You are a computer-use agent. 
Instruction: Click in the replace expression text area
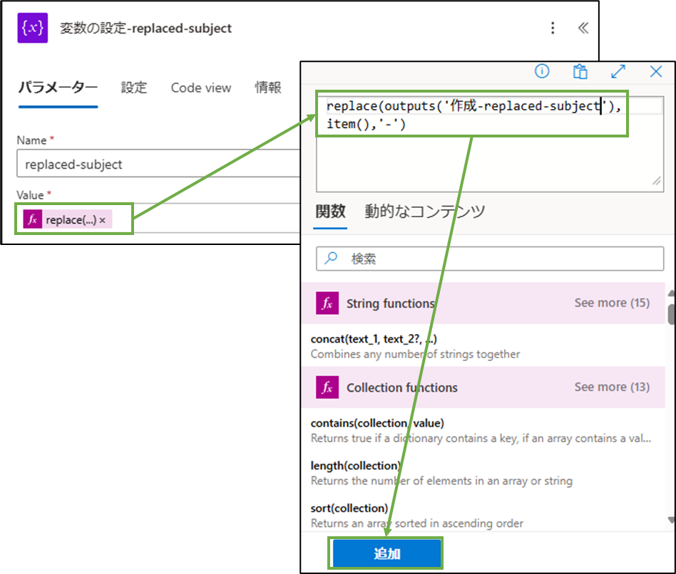[490, 144]
